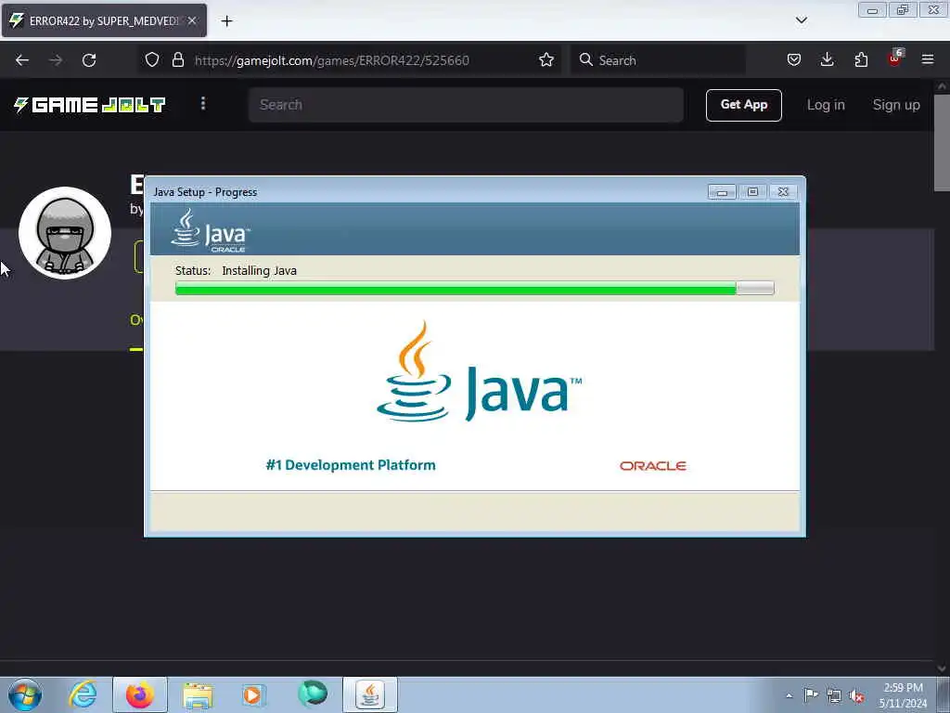Image resolution: width=950 pixels, height=713 pixels.
Task: Open the developer's ninja avatar
Action: click(x=65, y=233)
